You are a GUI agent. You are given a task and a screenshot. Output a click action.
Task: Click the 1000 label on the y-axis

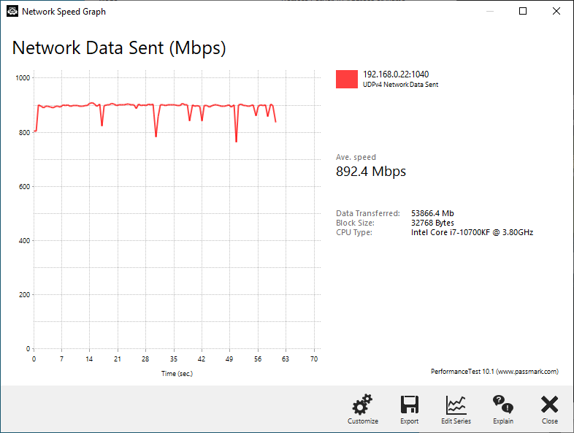[x=23, y=78]
